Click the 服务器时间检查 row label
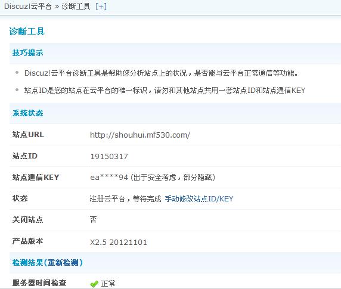The width and height of the screenshot is (341, 289). click(x=39, y=282)
